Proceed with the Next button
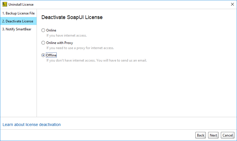237x141 pixels. (213, 135)
